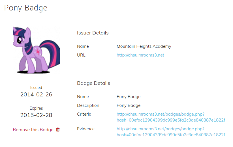Click the Description label

tap(88, 105)
